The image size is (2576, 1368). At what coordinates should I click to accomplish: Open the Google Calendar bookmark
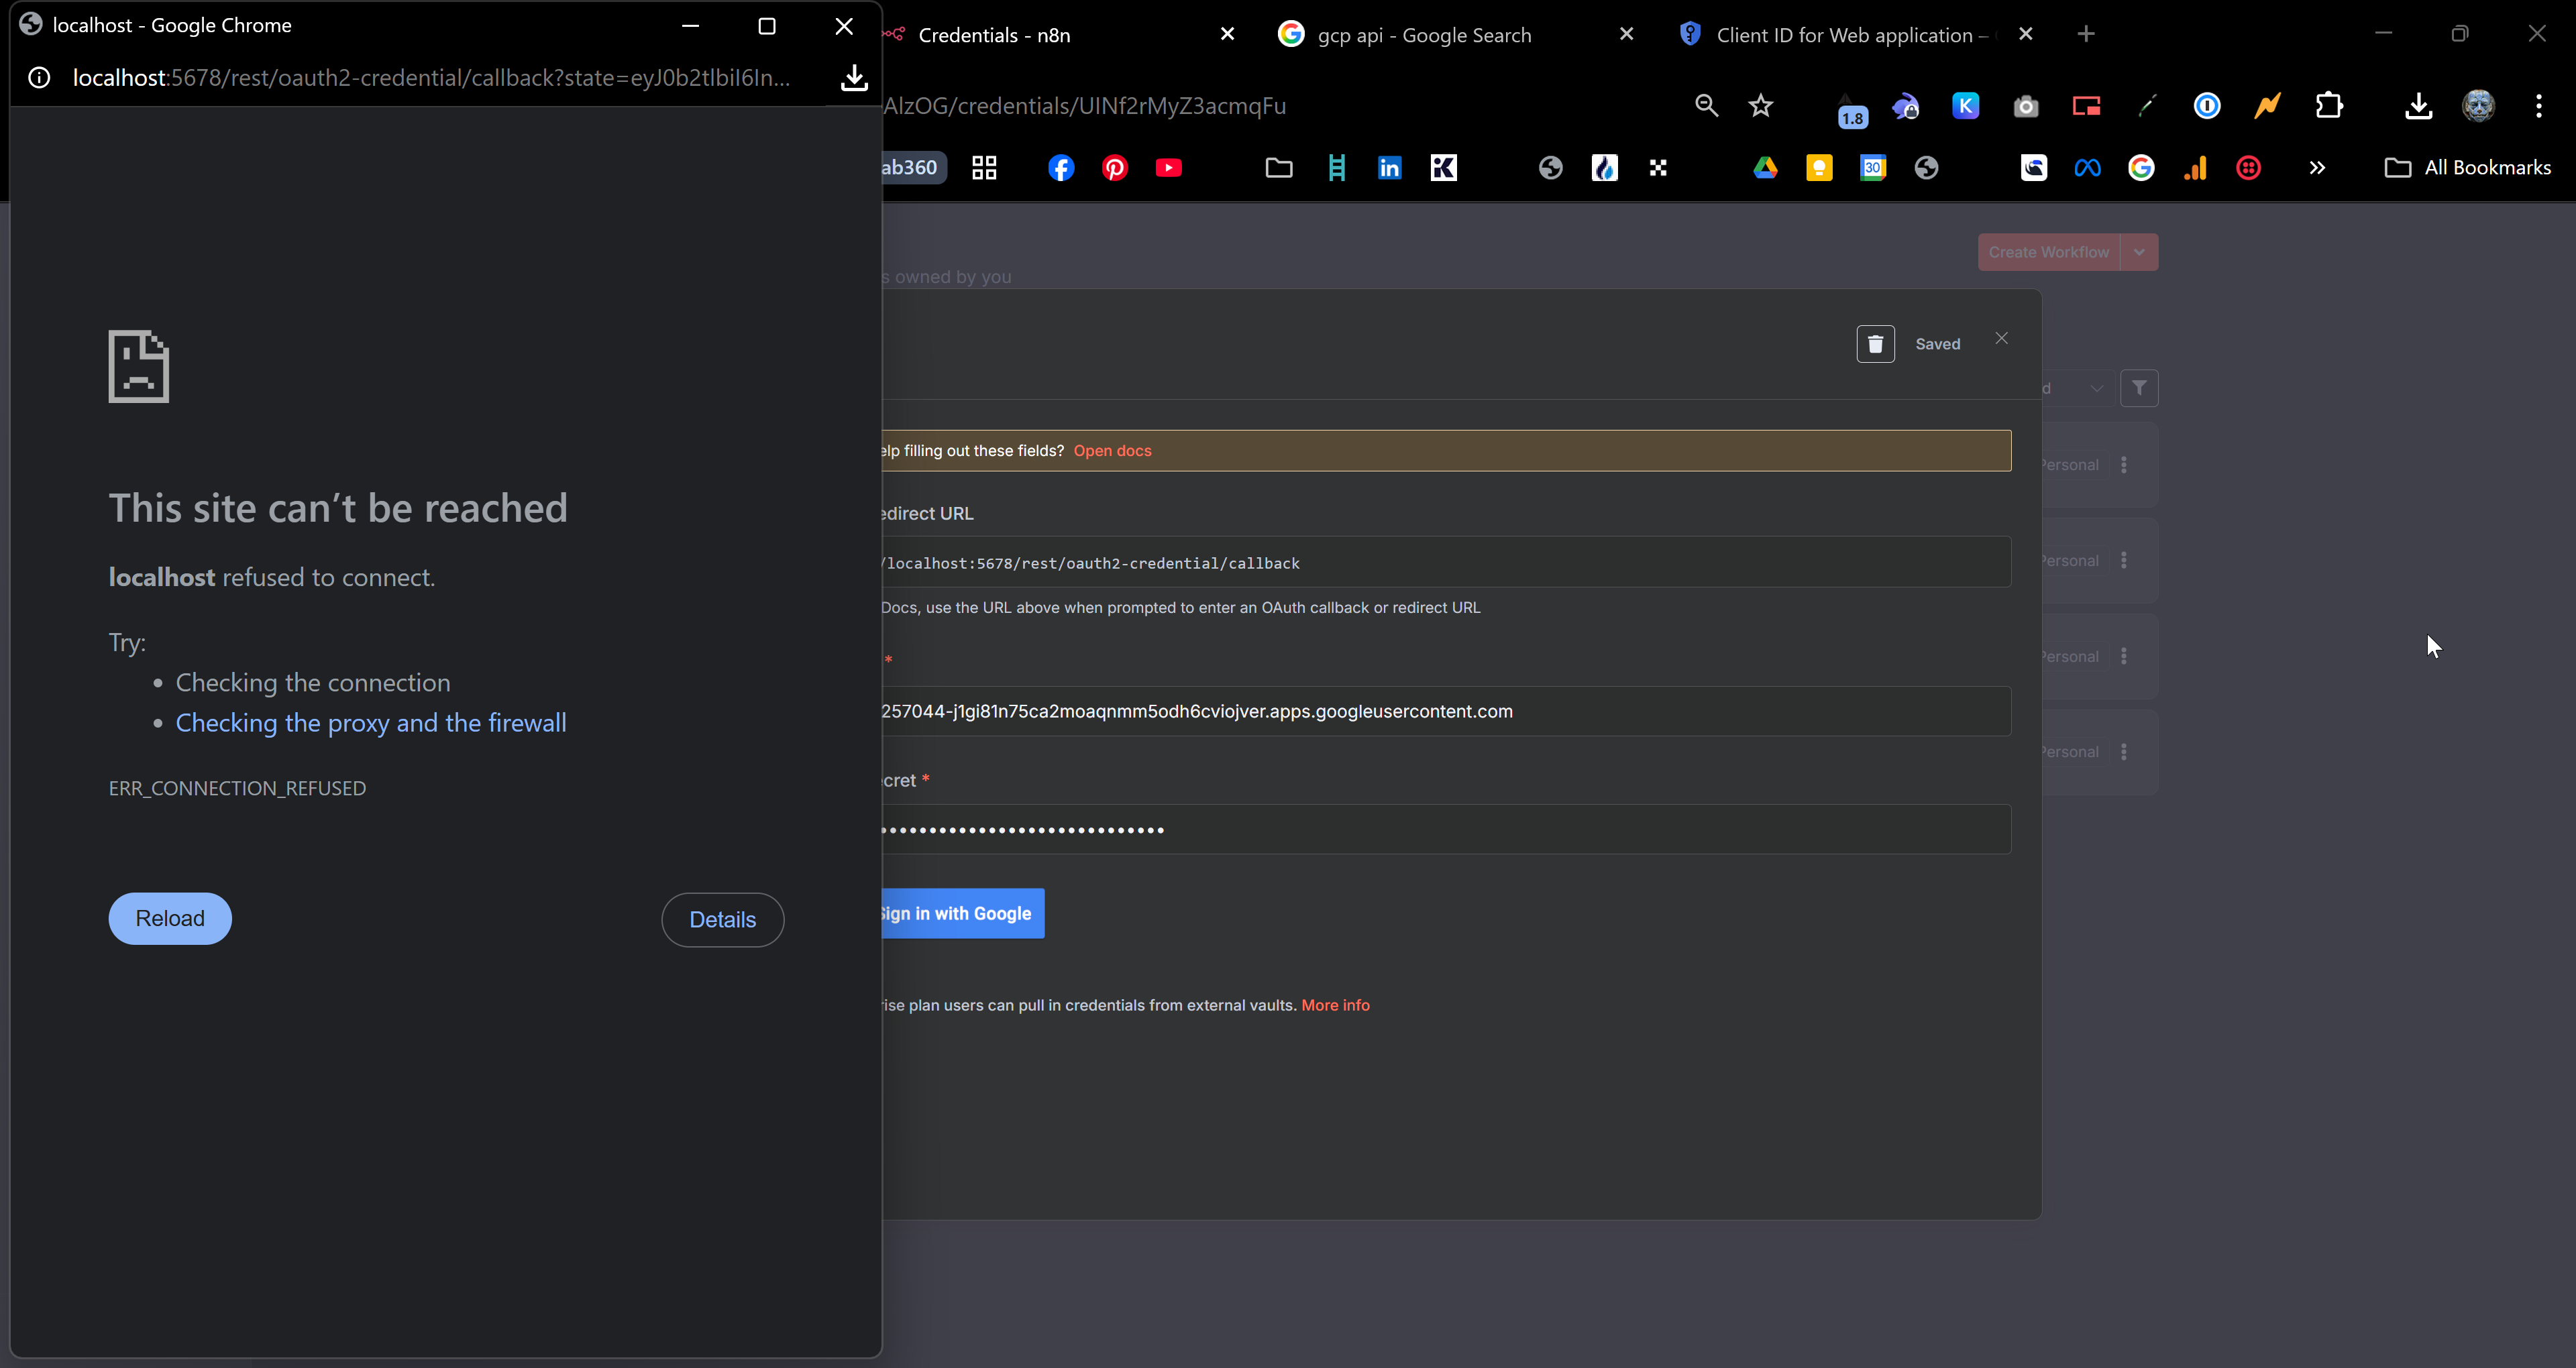[1873, 168]
